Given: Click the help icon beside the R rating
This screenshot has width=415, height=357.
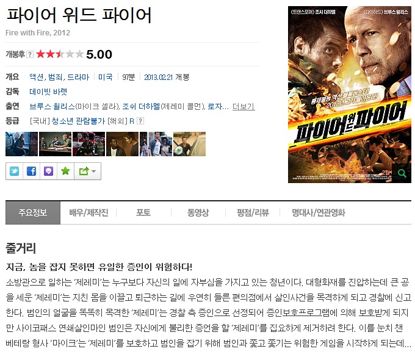Looking at the screenshot, I should (x=140, y=121).
